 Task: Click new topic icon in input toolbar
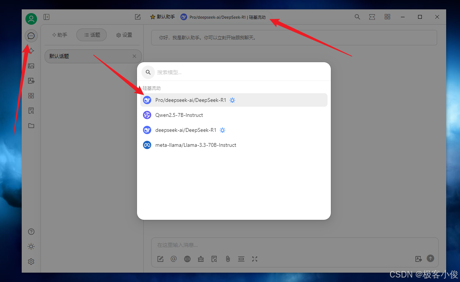click(160, 259)
